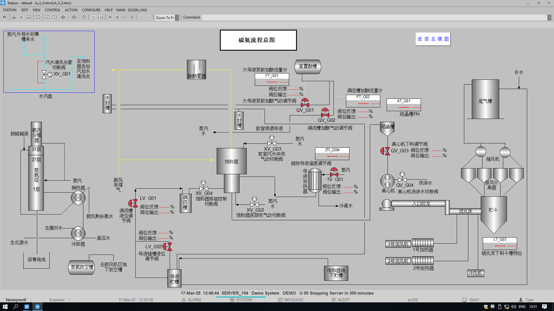Open the GULEN_JYAS menu
Image resolution: width=554 pixels, height=311 pixels.
pyautogui.click(x=137, y=10)
